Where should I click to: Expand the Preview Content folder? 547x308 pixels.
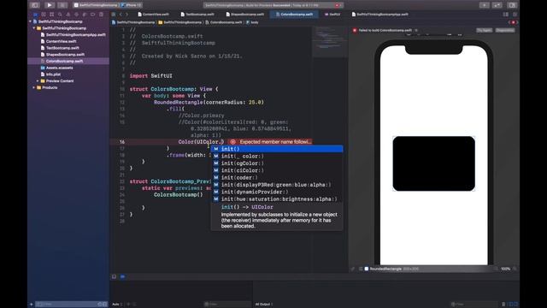(x=38, y=80)
